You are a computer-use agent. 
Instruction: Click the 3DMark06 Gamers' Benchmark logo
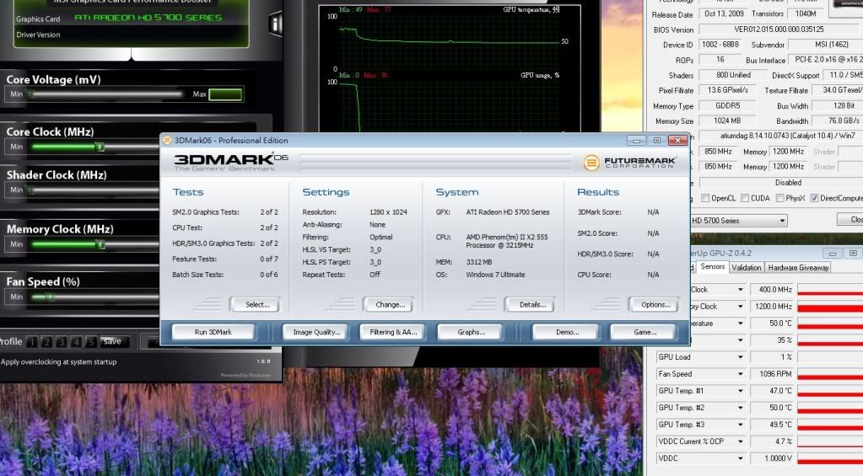coord(230,162)
